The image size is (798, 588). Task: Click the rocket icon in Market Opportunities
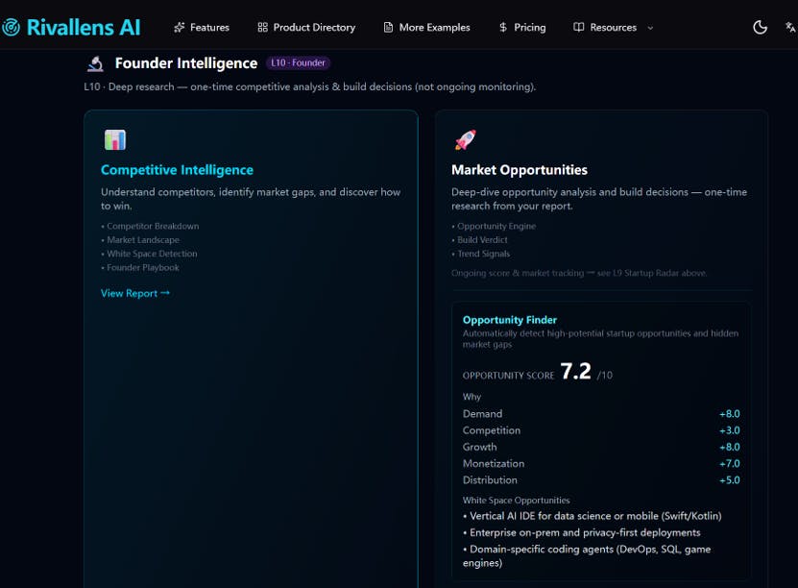[465, 140]
